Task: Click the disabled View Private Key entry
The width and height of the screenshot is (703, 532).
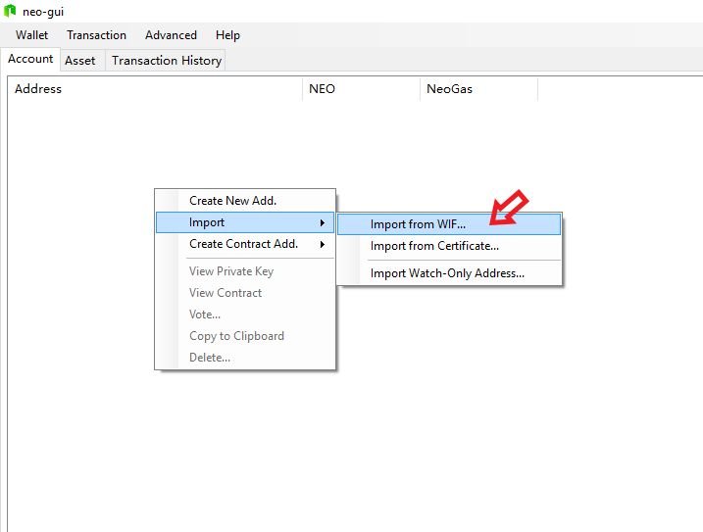Action: point(245,271)
